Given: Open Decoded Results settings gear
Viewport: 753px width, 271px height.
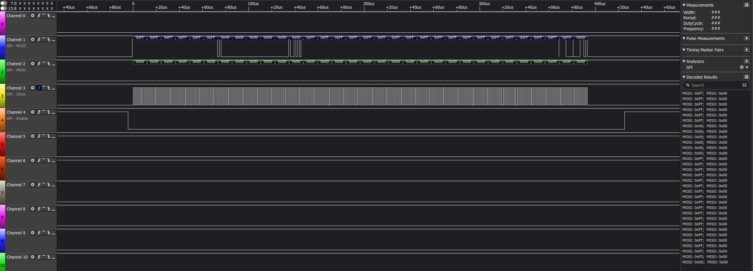Looking at the screenshot, I should pos(746,77).
